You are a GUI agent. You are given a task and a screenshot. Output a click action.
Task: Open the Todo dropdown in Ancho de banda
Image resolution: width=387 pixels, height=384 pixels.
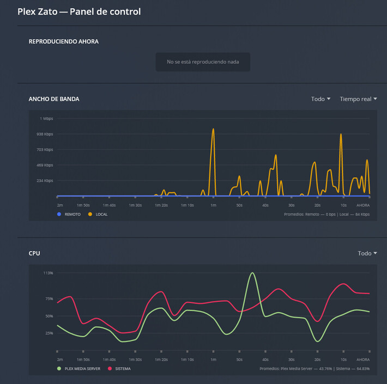pos(321,99)
